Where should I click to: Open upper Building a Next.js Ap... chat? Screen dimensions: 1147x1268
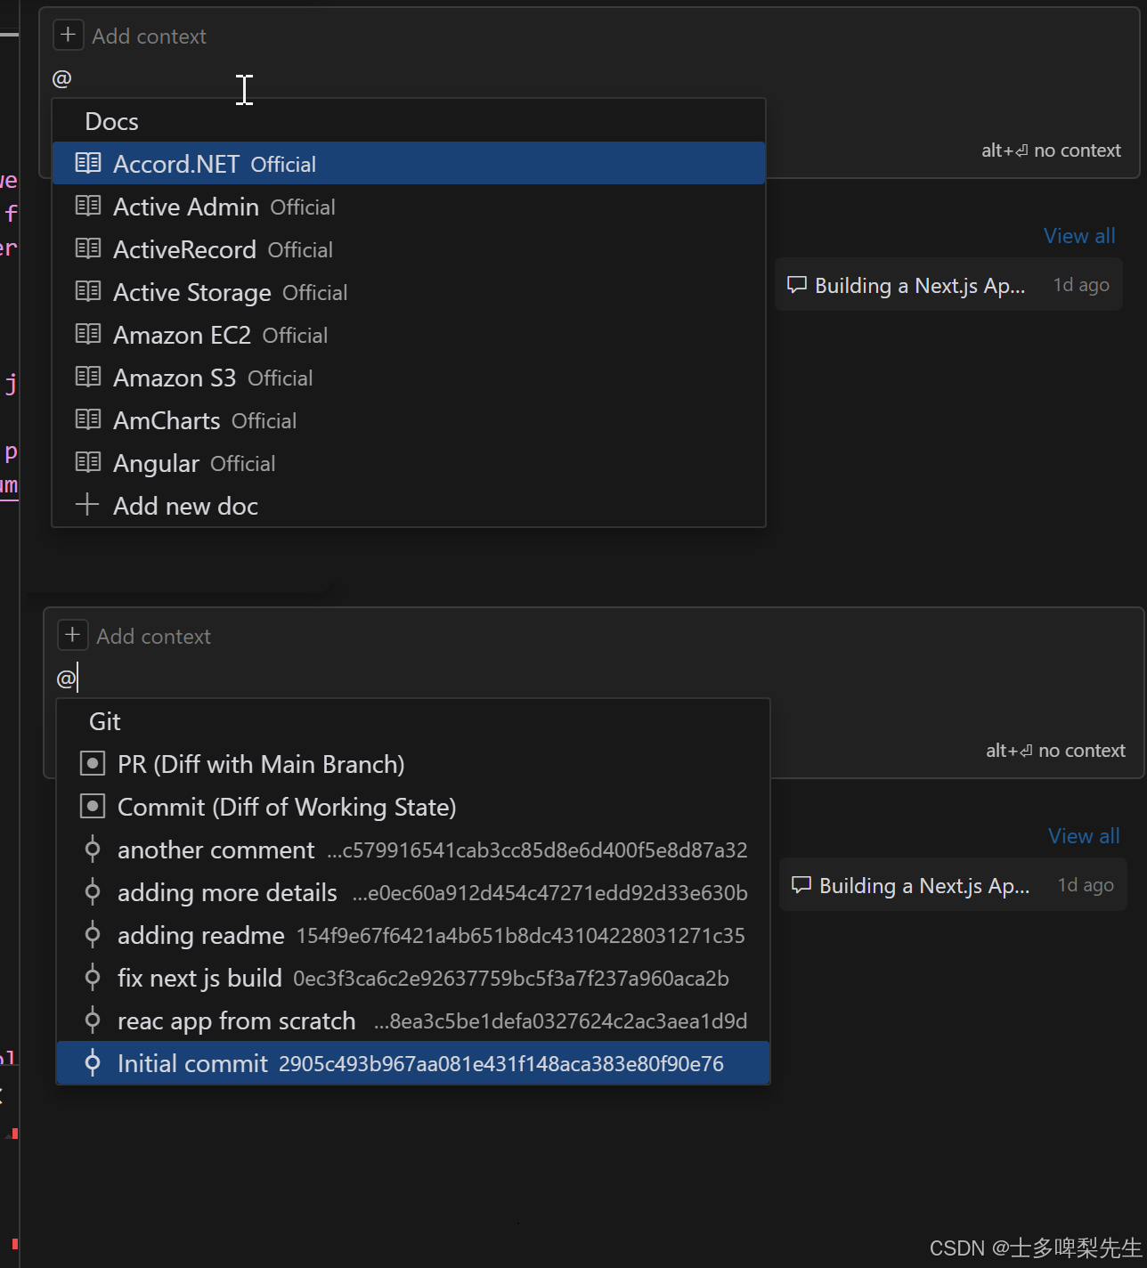(948, 285)
